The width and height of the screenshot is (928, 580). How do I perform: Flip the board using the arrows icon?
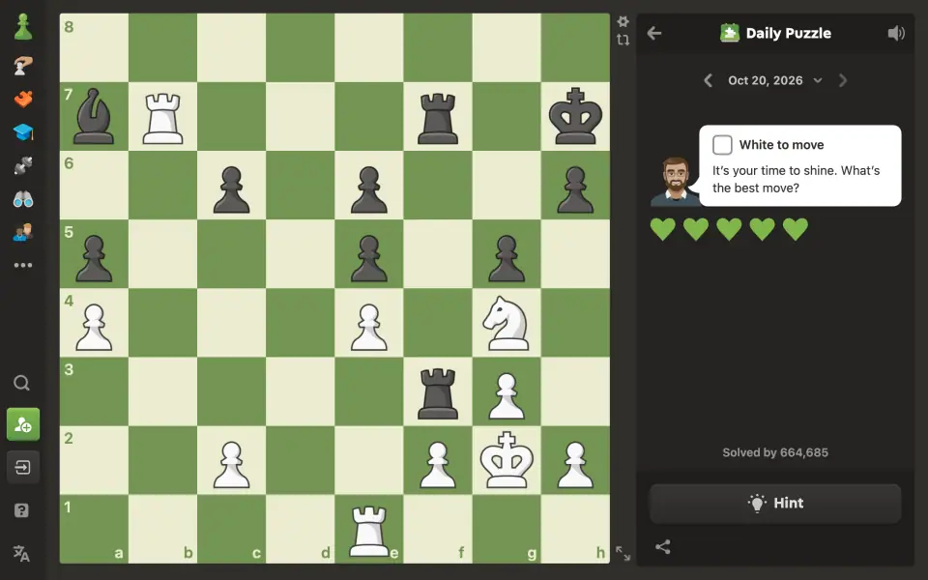[x=623, y=41]
